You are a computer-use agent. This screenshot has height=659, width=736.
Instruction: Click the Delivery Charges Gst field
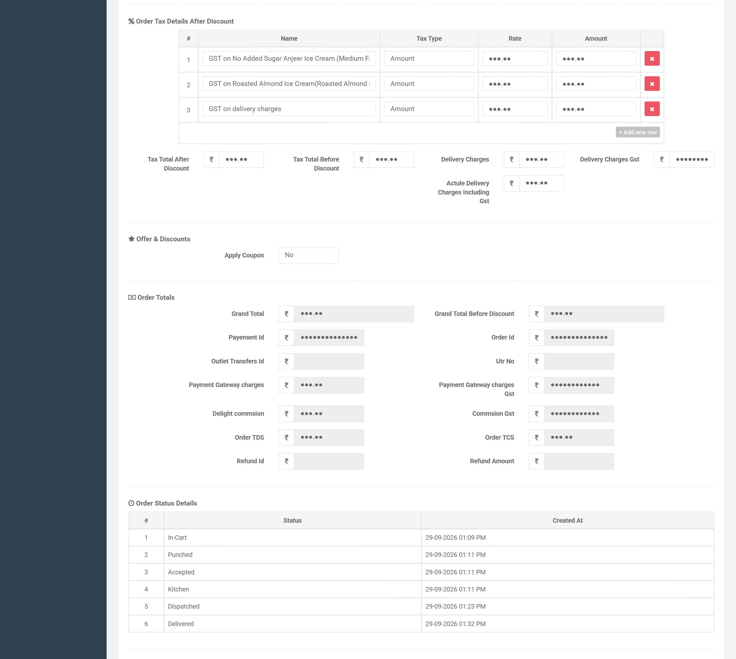(x=691, y=159)
